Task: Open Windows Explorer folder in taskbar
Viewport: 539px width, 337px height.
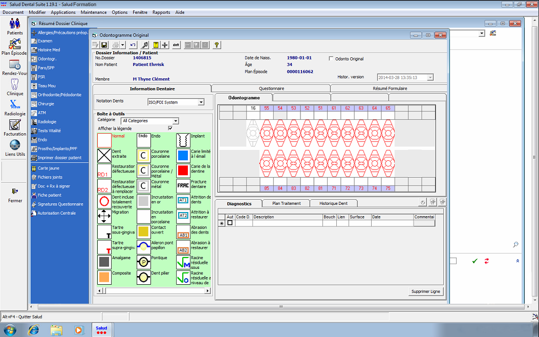Action: (x=56, y=330)
